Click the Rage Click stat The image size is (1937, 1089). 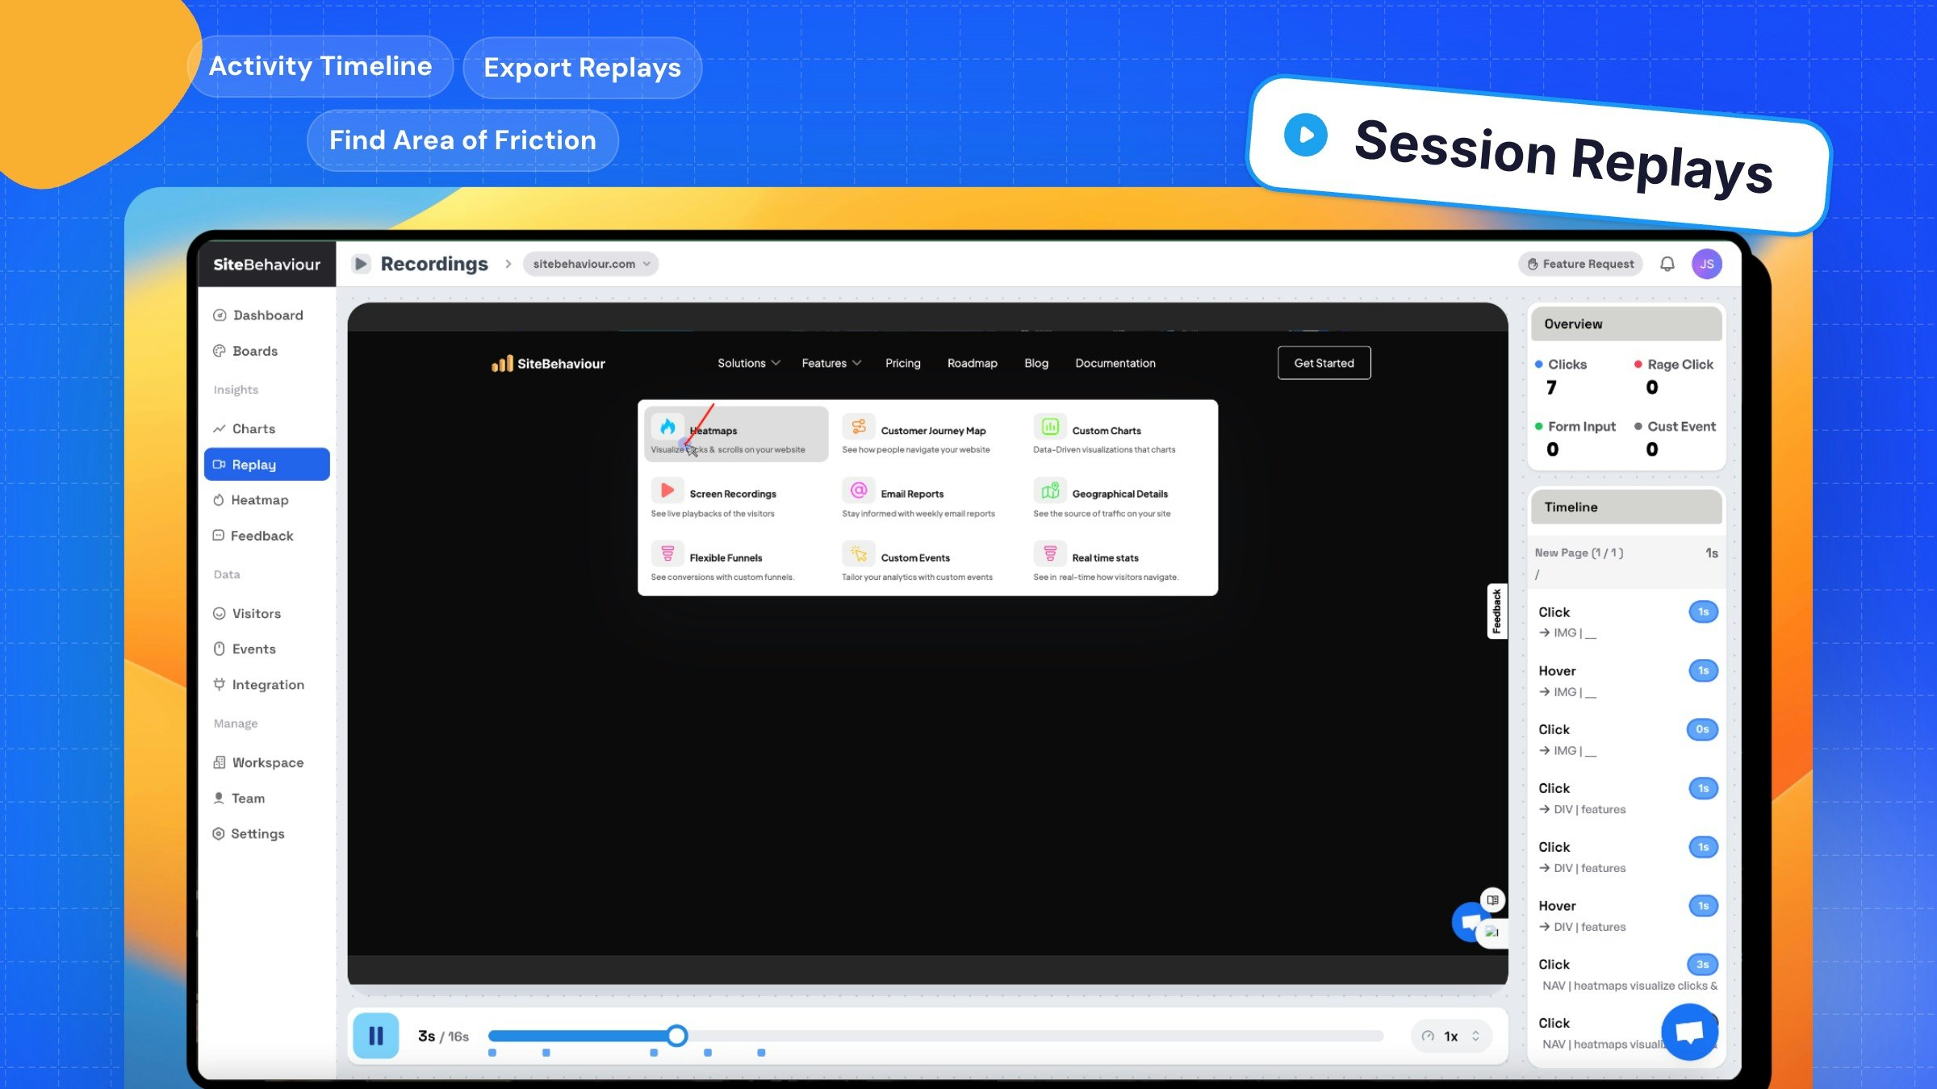pyautogui.click(x=1673, y=376)
